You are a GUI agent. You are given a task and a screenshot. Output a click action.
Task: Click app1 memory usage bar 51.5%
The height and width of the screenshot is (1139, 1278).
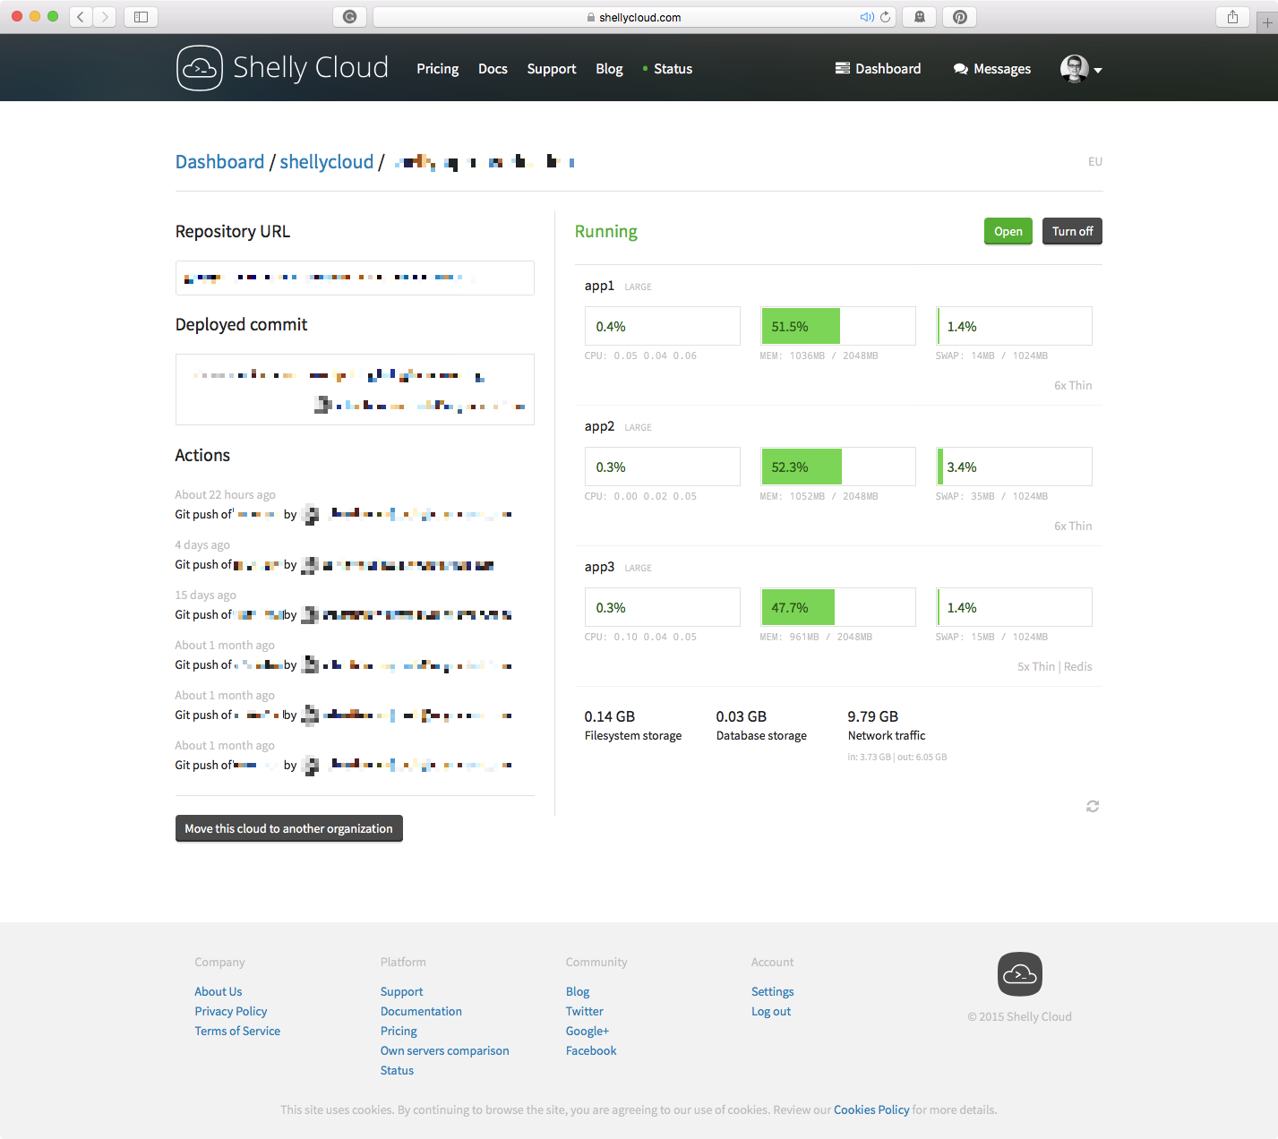coord(838,326)
